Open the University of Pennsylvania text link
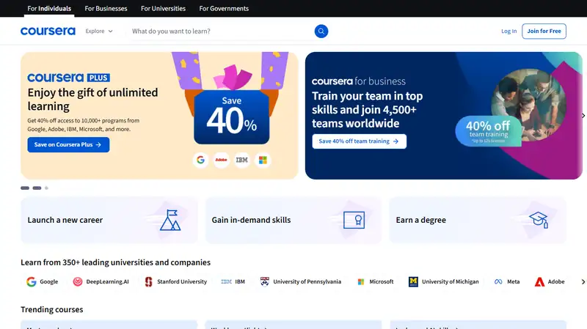Image resolution: width=587 pixels, height=329 pixels. click(307, 281)
